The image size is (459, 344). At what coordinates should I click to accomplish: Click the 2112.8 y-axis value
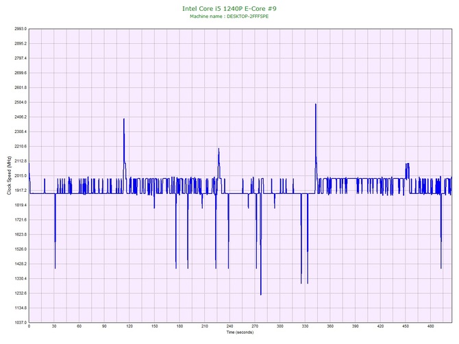pyautogui.click(x=21, y=161)
